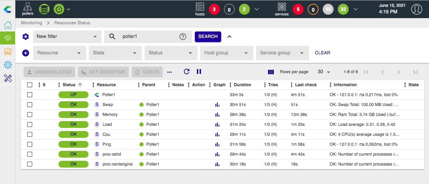Click the CLEAR filters link
429x184 pixels.
[x=322, y=53]
